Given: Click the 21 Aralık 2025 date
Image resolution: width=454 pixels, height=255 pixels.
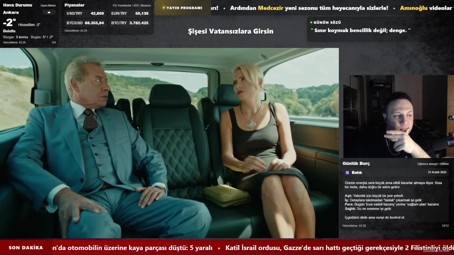Looking at the screenshot, I should (x=437, y=172).
